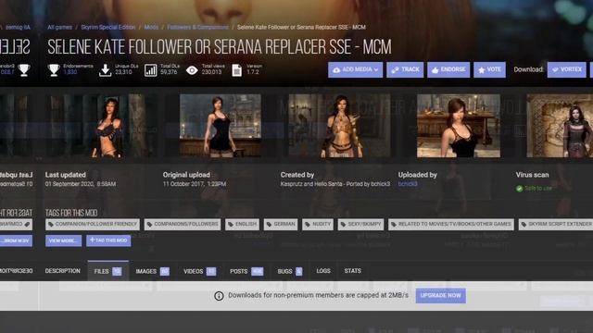Go to Skyrim Special Edition breadcrumb
Viewport: 593px width, 333px height.
click(x=108, y=27)
